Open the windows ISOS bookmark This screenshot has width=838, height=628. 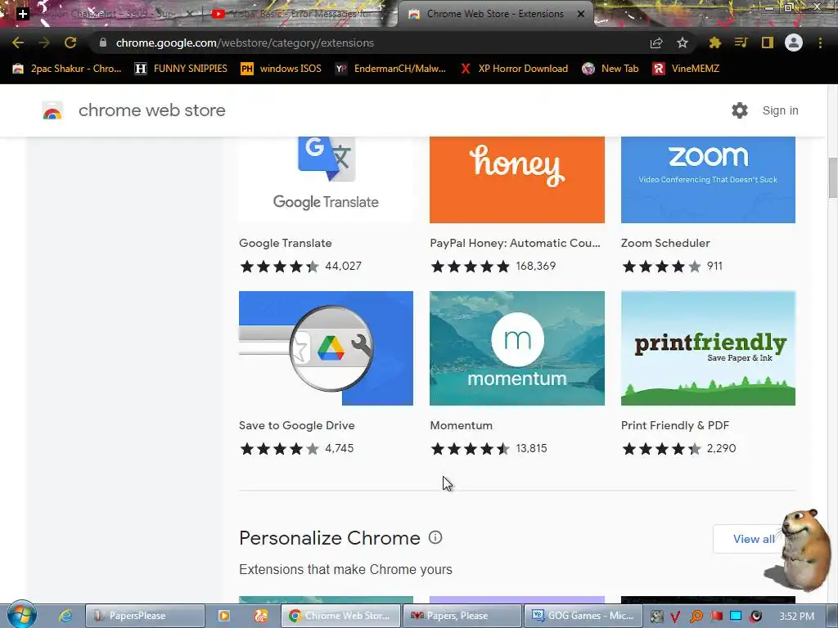point(282,69)
